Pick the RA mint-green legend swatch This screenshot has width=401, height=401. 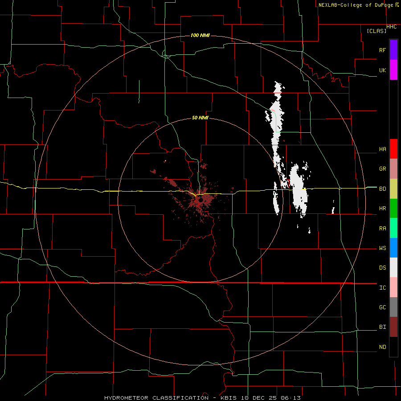(x=393, y=228)
